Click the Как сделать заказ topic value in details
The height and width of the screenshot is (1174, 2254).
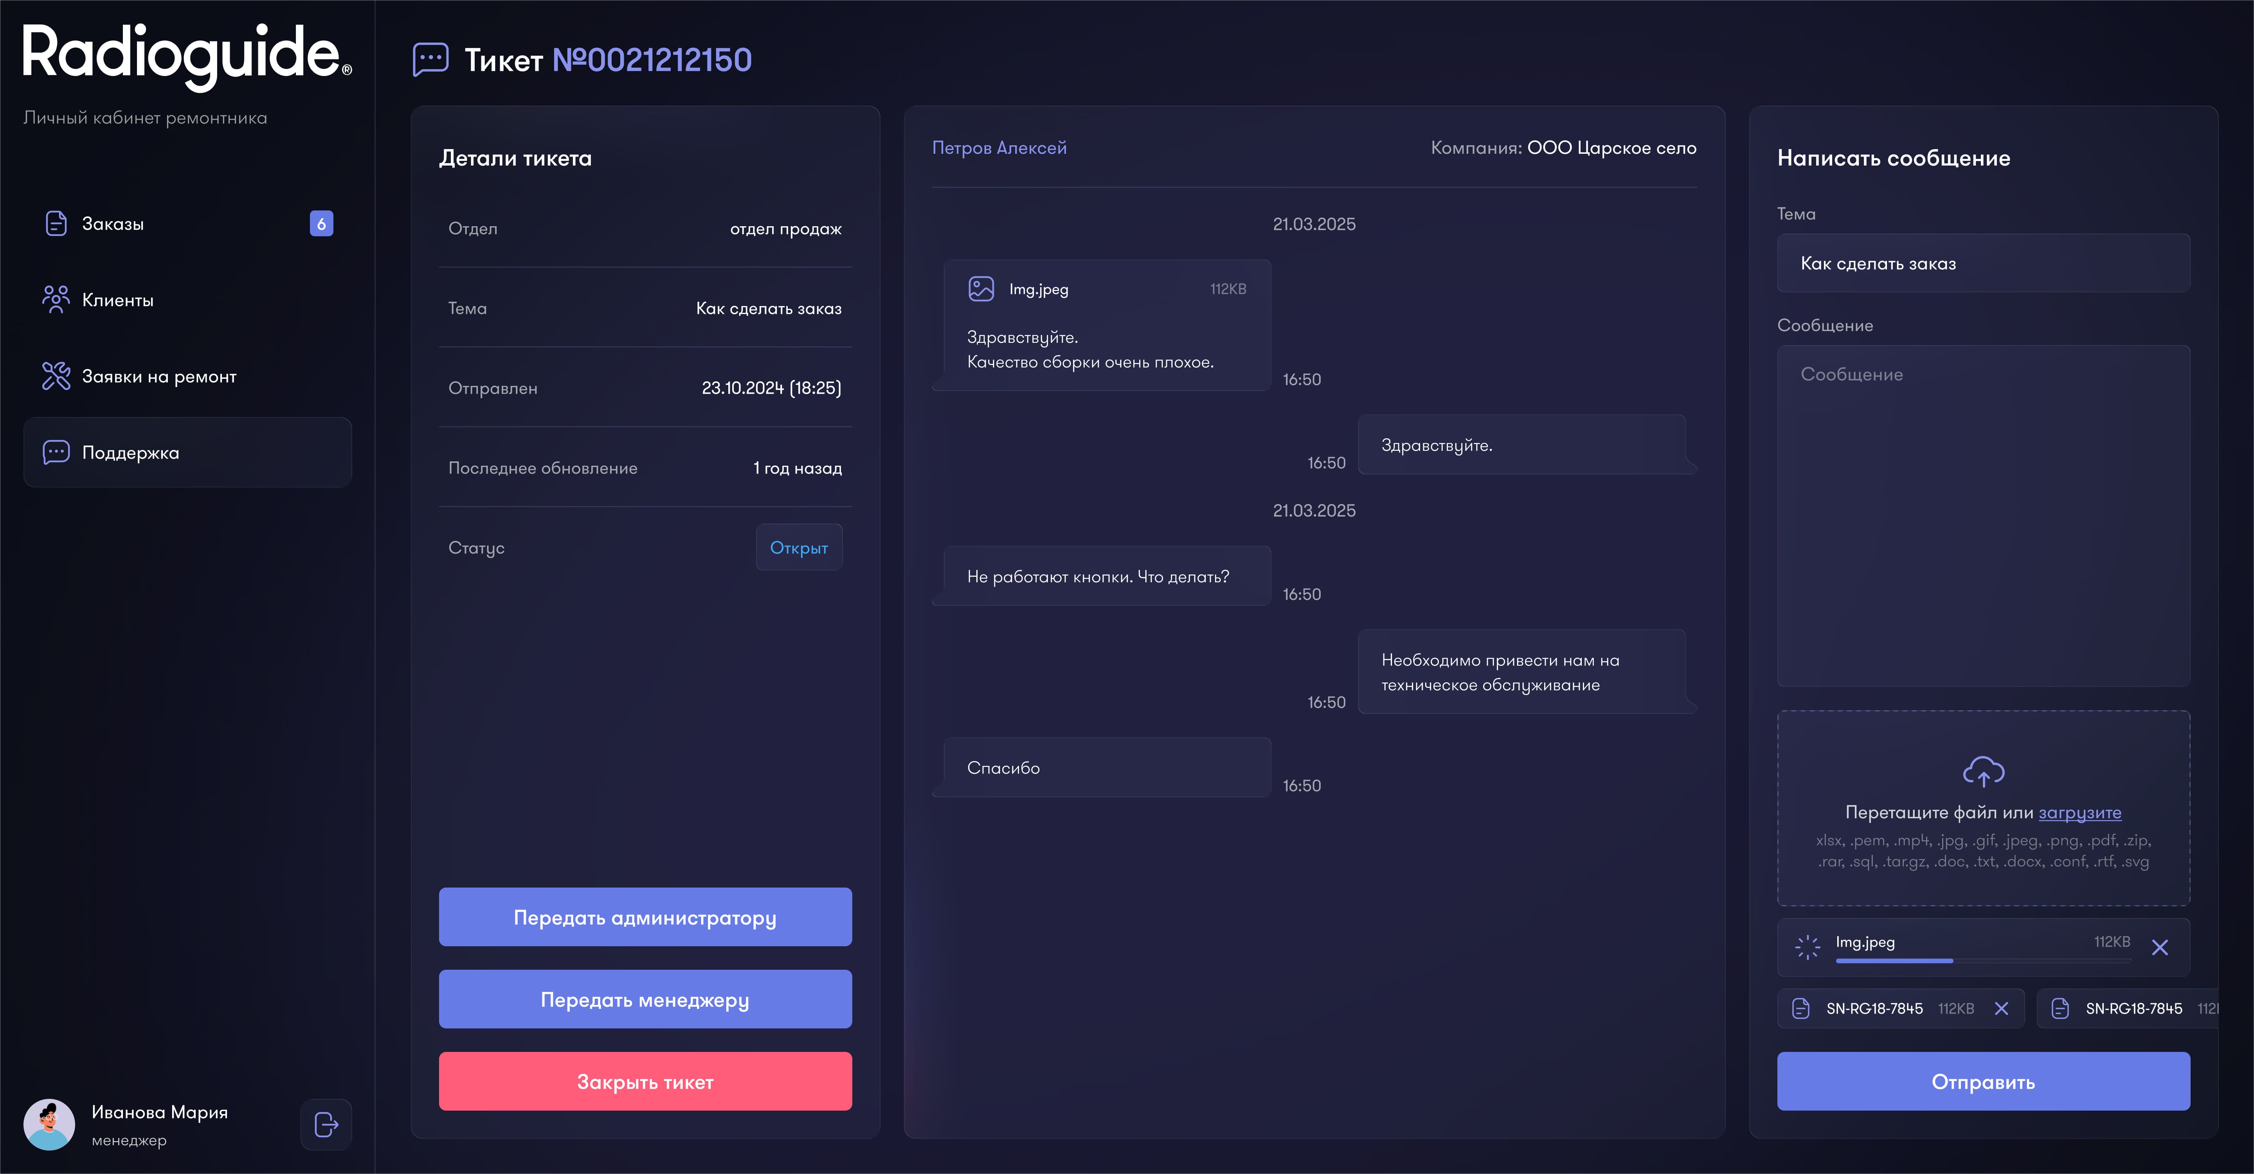click(x=769, y=309)
